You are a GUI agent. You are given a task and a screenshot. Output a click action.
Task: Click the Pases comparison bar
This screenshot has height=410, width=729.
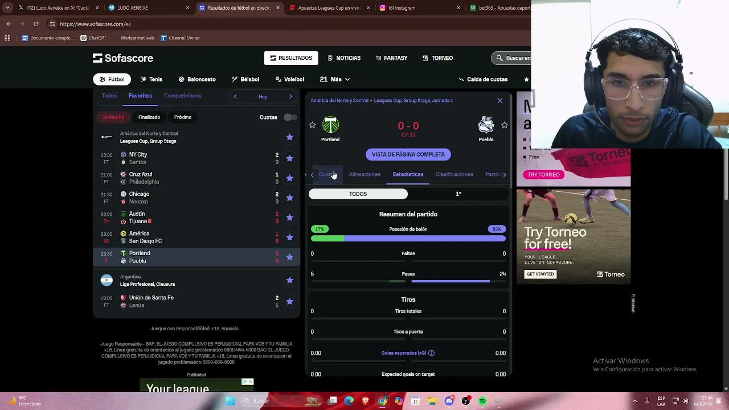coord(408,281)
